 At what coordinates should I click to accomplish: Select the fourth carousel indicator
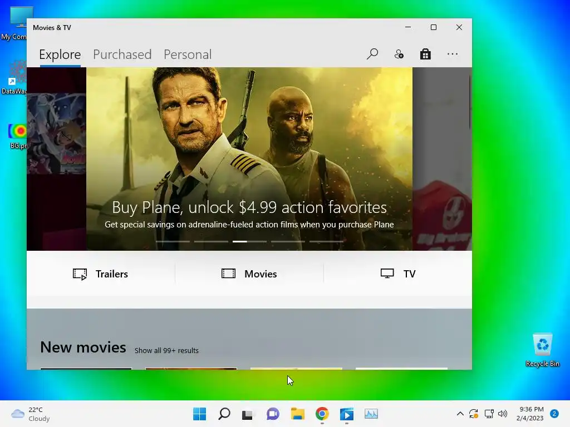click(x=288, y=241)
